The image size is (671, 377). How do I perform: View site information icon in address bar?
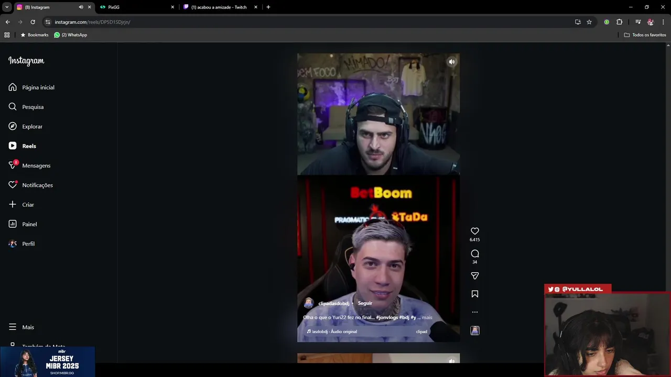pyautogui.click(x=48, y=22)
